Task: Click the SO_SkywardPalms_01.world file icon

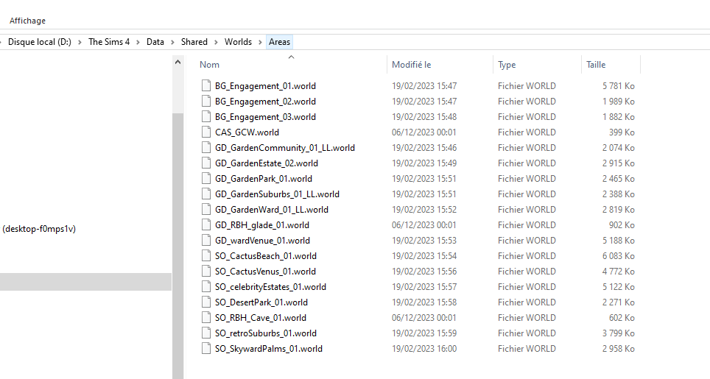Action: click(206, 349)
